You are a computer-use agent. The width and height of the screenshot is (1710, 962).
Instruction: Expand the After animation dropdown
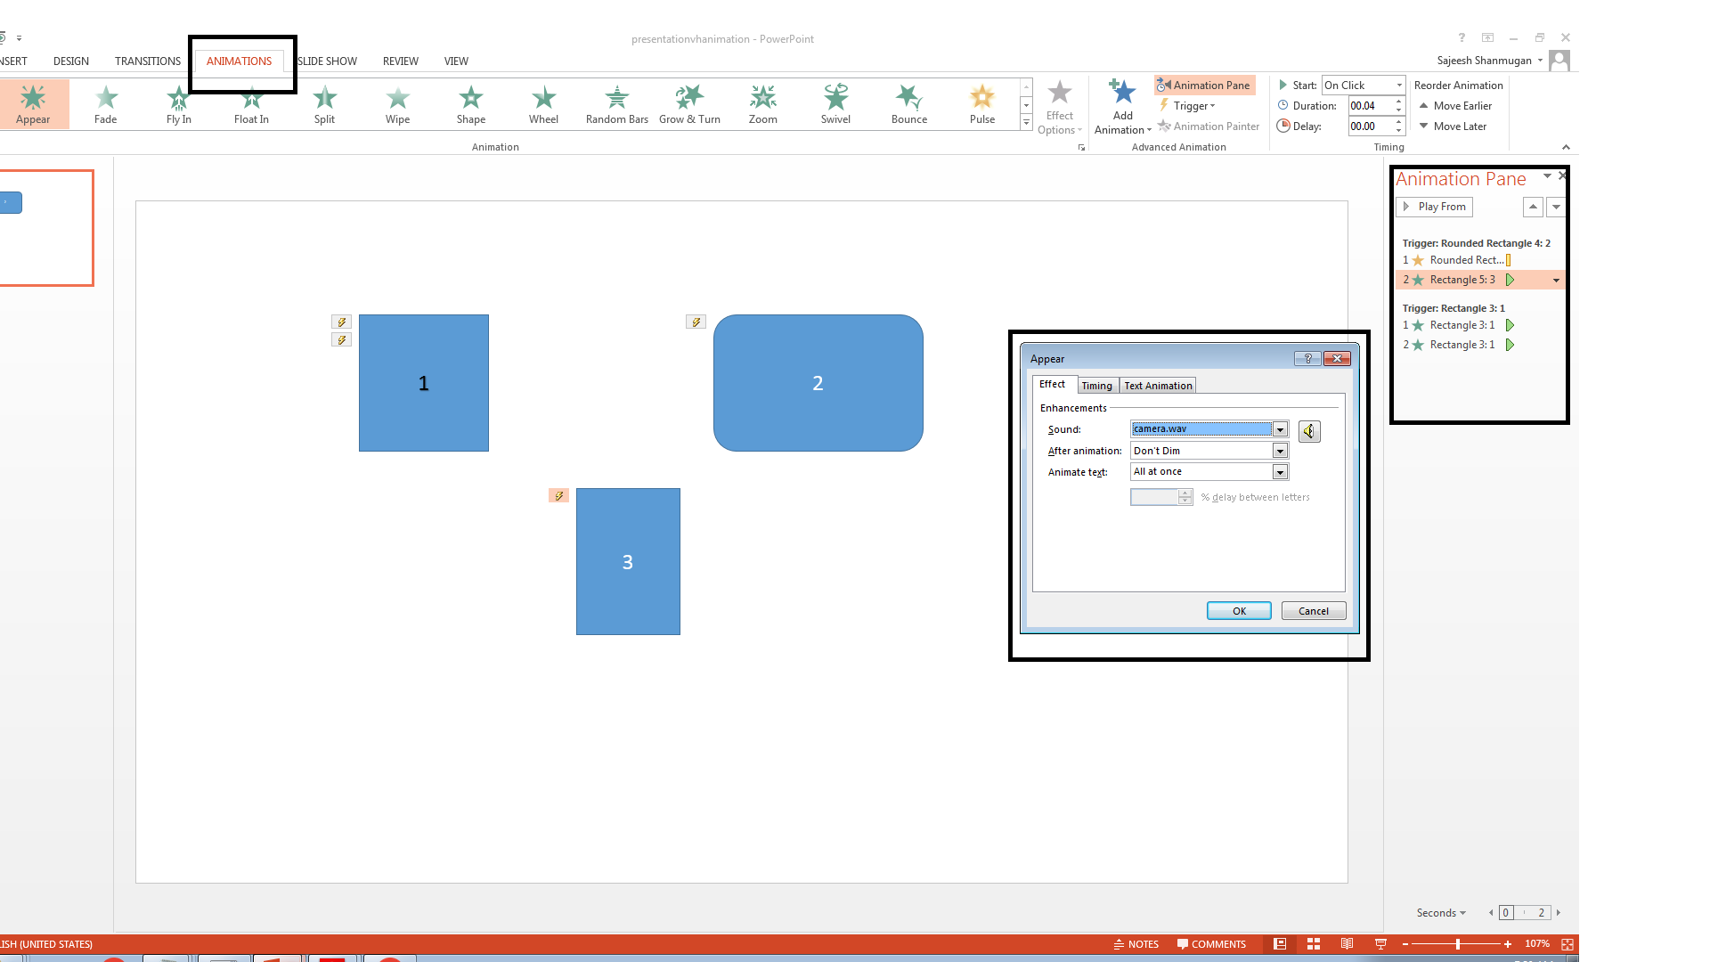1280,451
